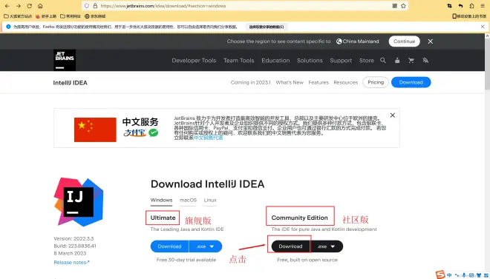
Task: Click the IntelliJ IDEA product title
Action: (x=71, y=83)
